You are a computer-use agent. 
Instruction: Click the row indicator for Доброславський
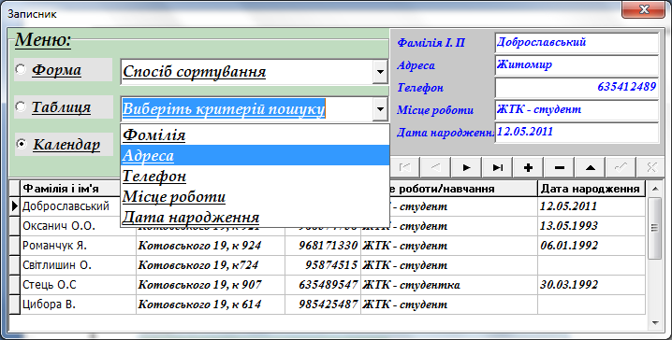point(15,206)
